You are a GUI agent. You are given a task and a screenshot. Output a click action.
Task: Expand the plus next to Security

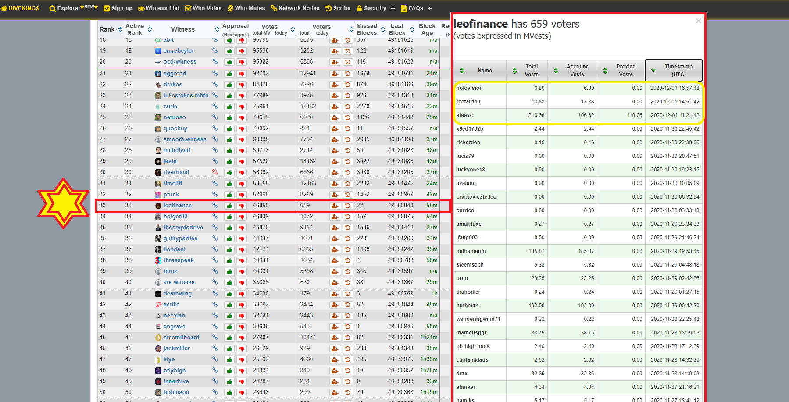click(393, 8)
